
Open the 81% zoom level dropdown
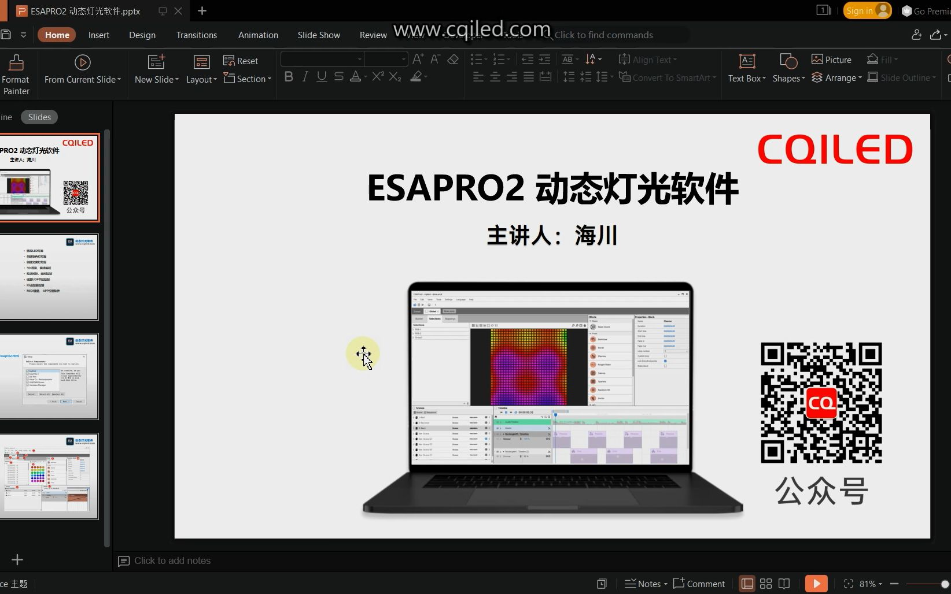coord(871,584)
